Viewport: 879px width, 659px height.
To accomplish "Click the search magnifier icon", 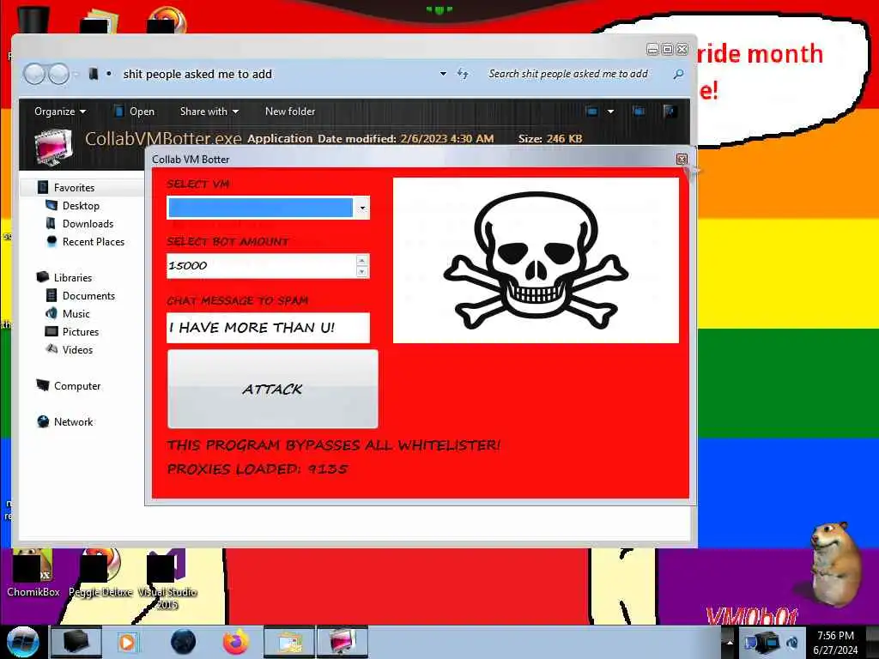I will pyautogui.click(x=678, y=74).
